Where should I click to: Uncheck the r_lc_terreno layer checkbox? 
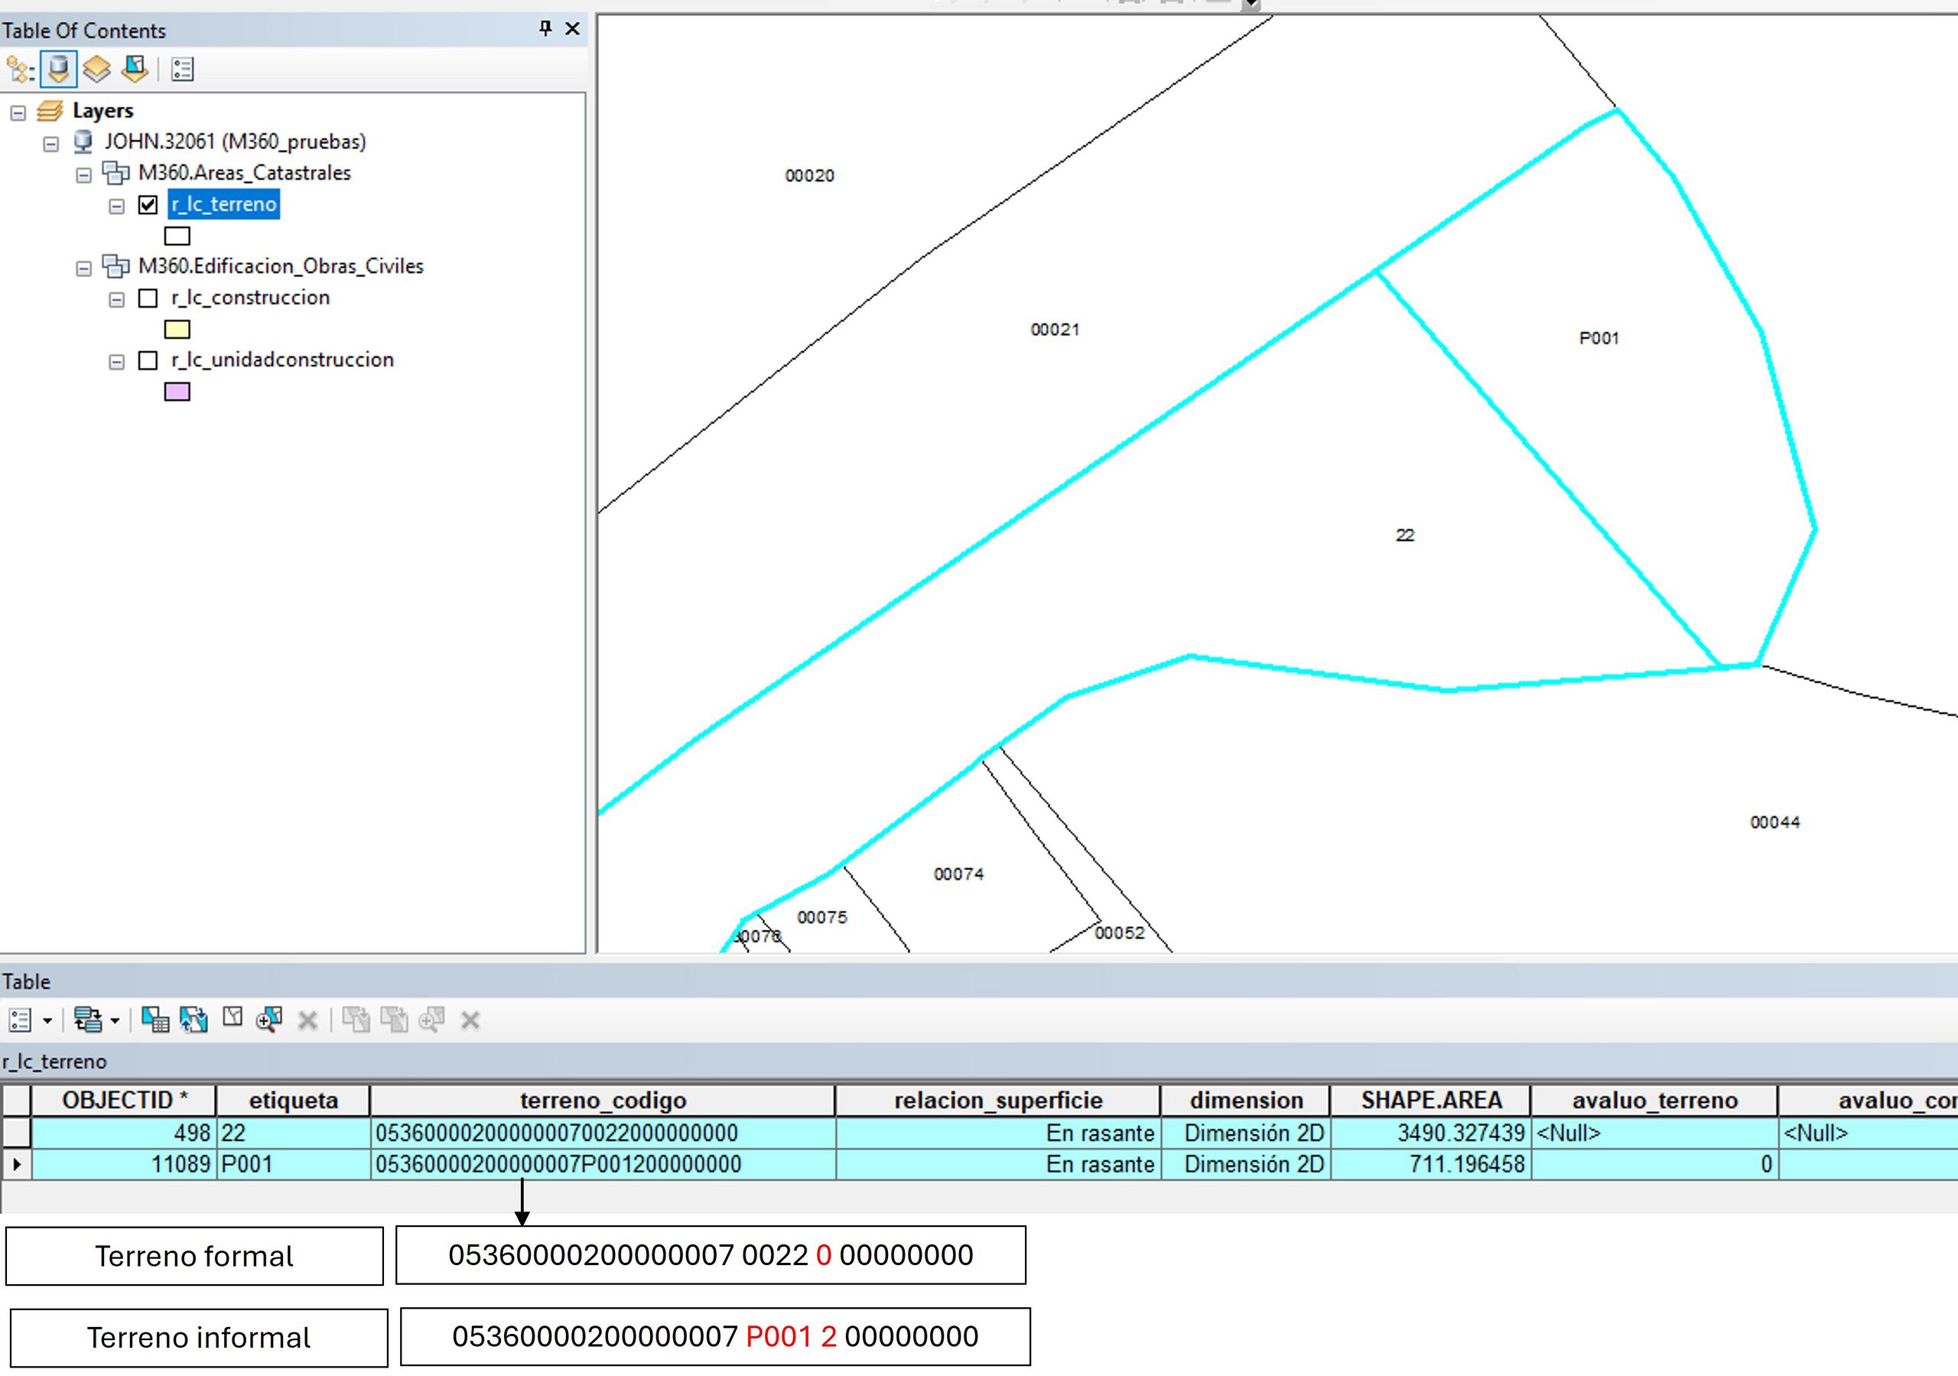(148, 205)
